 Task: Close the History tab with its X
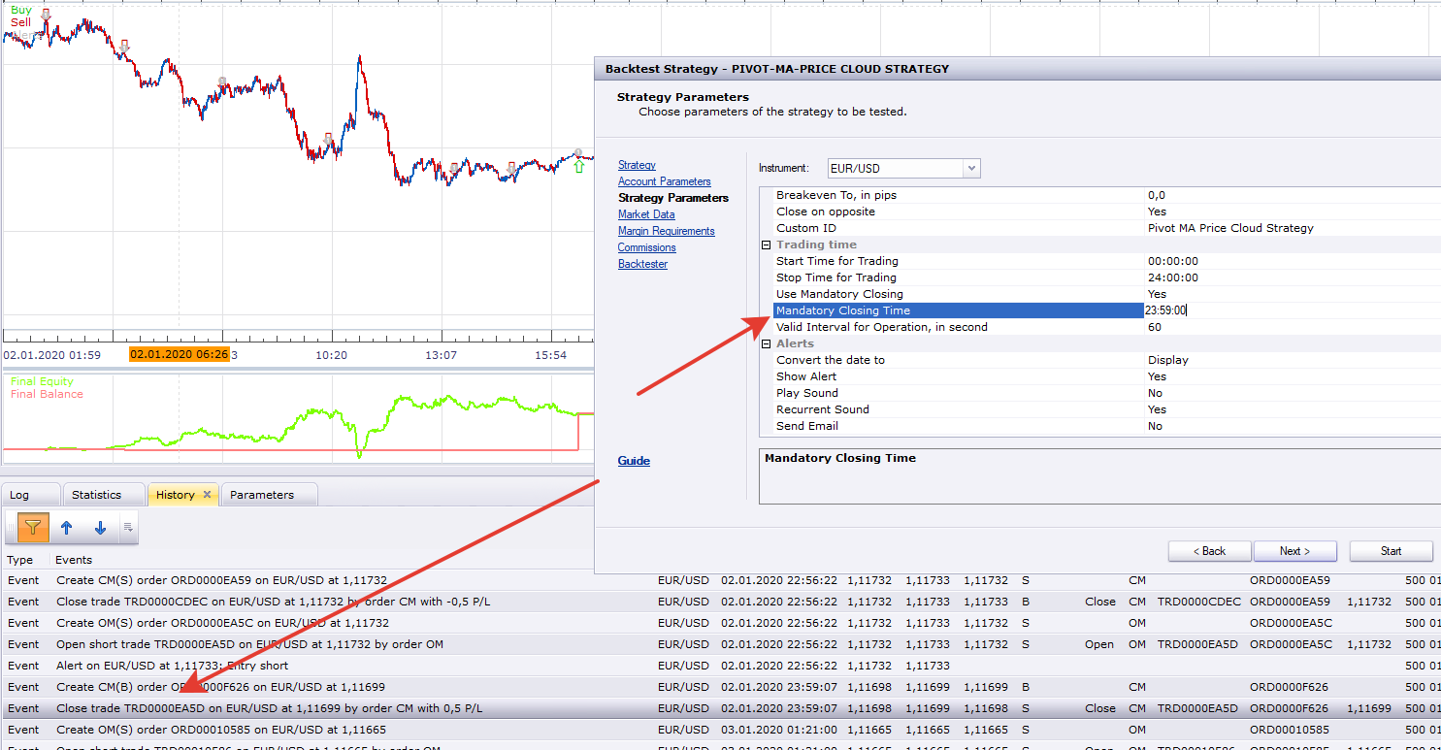click(x=207, y=495)
